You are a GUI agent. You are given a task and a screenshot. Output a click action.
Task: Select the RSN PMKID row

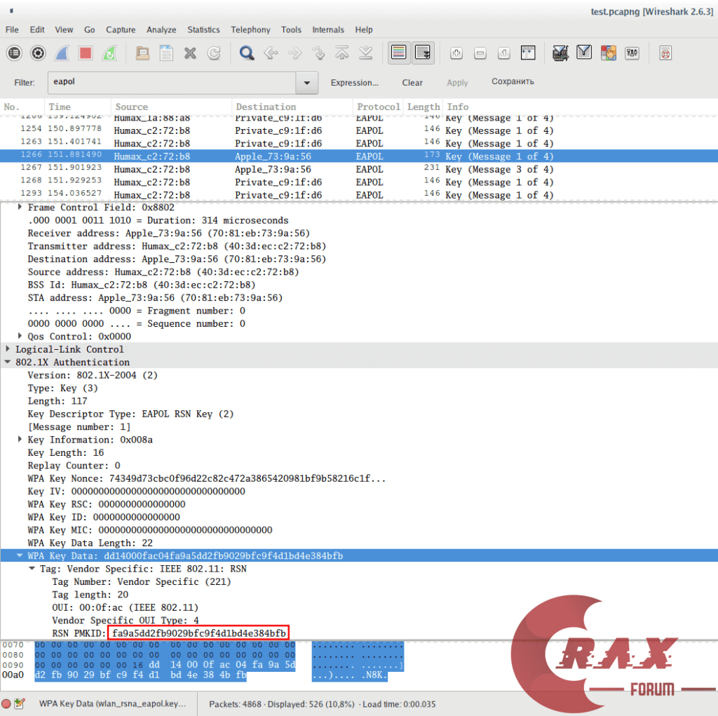tap(359, 633)
